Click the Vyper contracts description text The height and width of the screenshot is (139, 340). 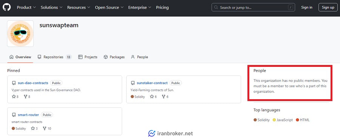pyautogui.click(x=46, y=90)
